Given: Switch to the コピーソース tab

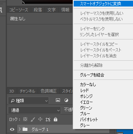Looking at the screenshot, I should click(19, 10).
